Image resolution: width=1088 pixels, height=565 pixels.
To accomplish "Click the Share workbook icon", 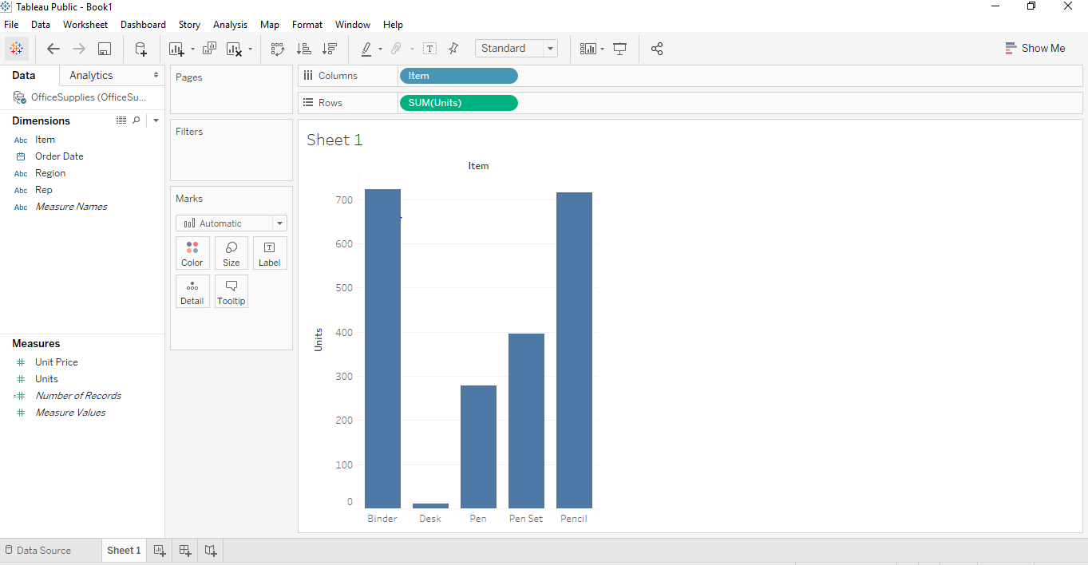I will click(657, 49).
